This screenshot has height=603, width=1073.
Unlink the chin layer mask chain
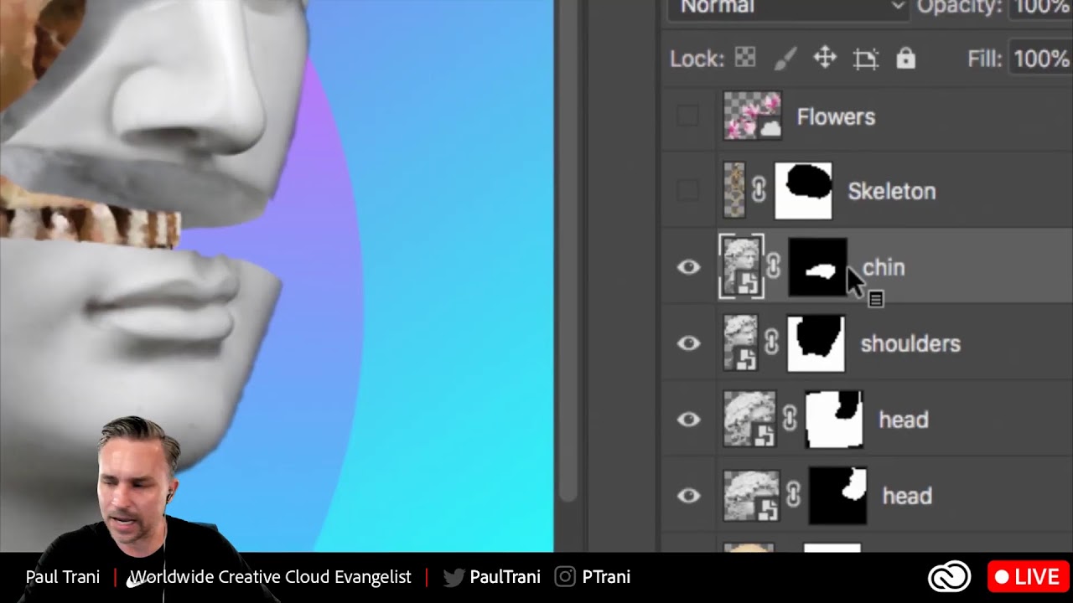pos(774,266)
